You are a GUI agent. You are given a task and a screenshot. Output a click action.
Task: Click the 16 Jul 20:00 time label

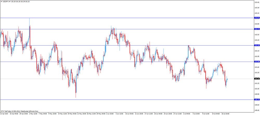tap(226, 114)
